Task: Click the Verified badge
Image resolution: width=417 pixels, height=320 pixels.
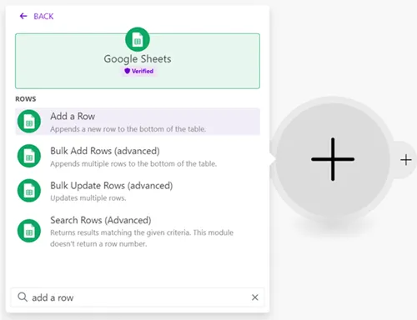Action: click(139, 71)
